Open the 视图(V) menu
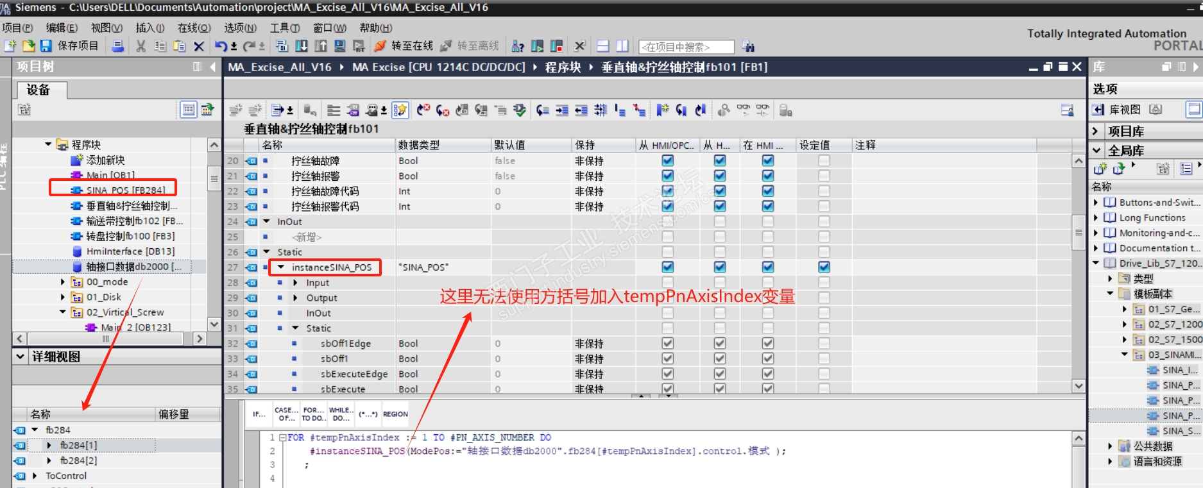This screenshot has height=488, width=1203. tap(107, 28)
